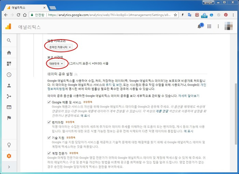Open the 대한민국 time zone country dropdown
Viewport: 239px width, 174px height.
56,63
